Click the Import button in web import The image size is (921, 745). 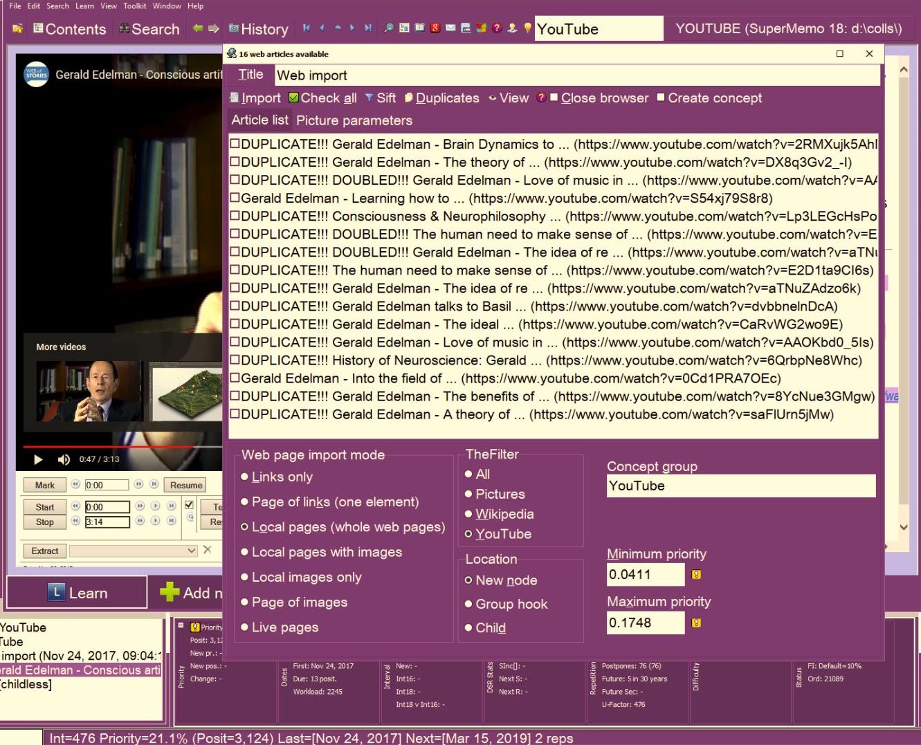tap(255, 98)
